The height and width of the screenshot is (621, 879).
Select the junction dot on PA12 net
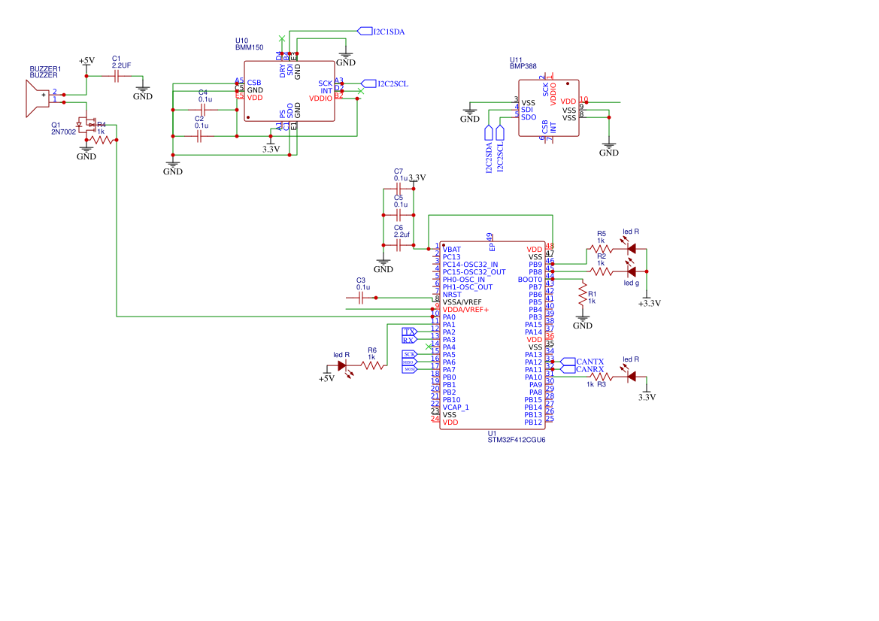(x=553, y=362)
